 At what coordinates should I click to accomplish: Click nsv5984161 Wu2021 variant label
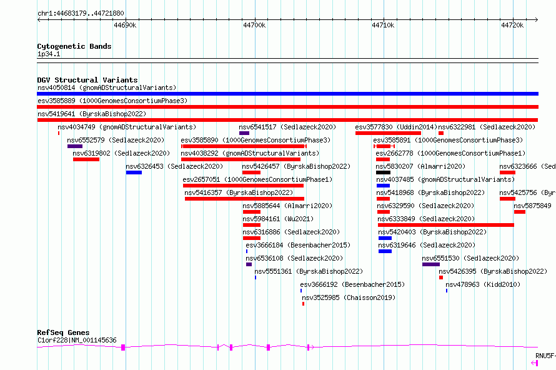tap(278, 219)
